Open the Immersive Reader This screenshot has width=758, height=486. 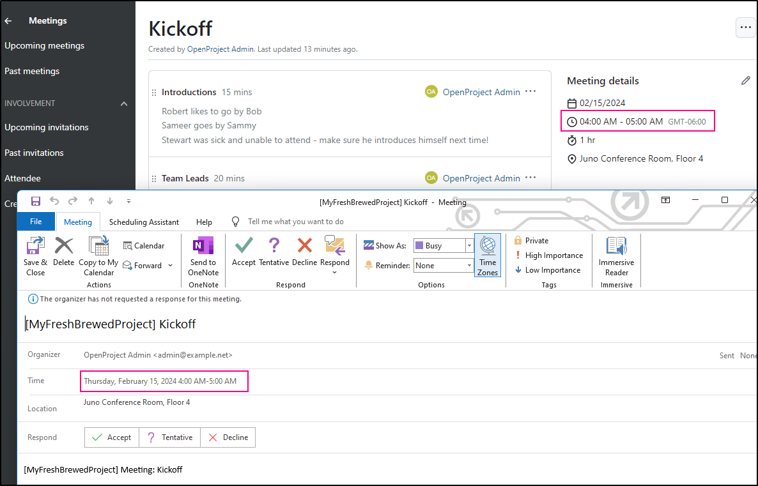tap(616, 257)
